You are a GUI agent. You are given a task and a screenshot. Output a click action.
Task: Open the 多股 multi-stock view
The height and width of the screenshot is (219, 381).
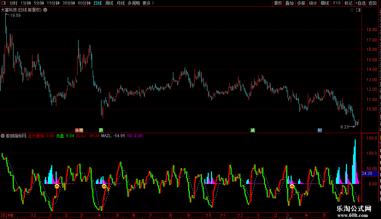click(301, 3)
